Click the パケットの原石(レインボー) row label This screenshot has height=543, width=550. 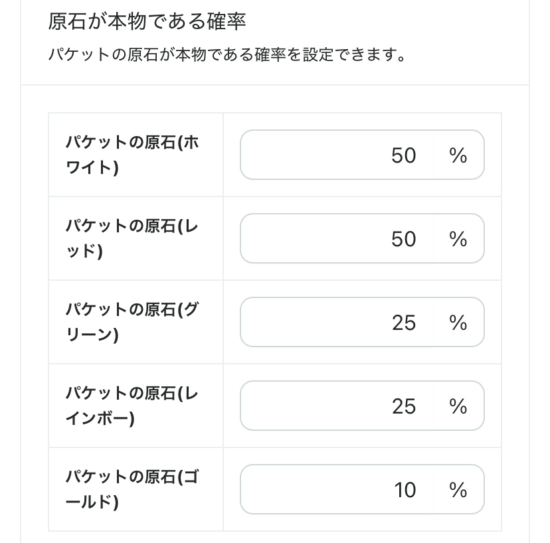132,406
